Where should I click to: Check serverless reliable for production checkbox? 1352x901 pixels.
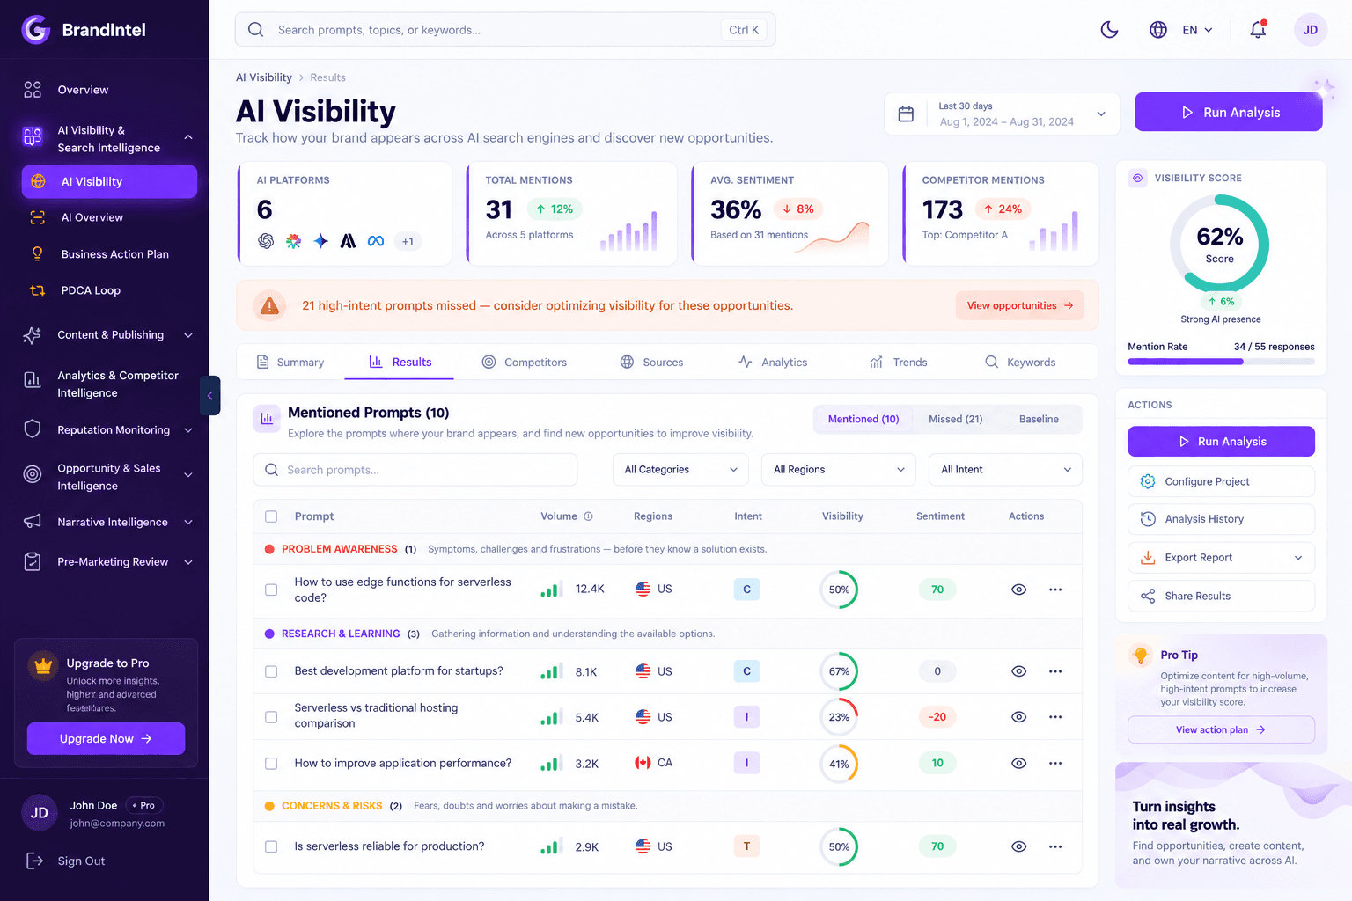click(x=271, y=846)
